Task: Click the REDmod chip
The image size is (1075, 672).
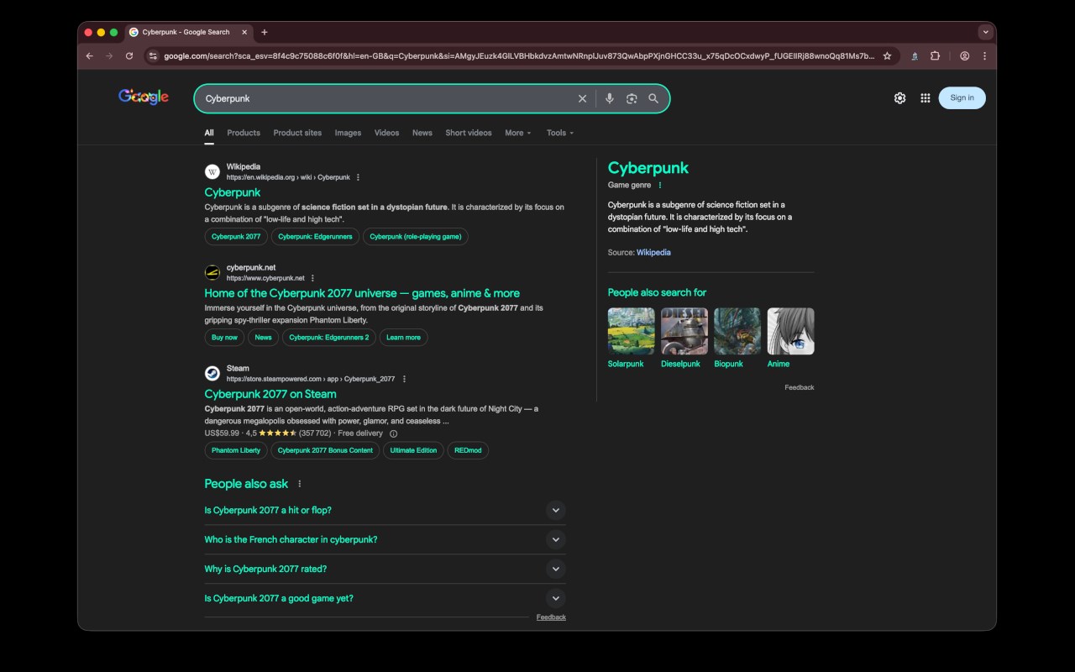Action: click(468, 450)
